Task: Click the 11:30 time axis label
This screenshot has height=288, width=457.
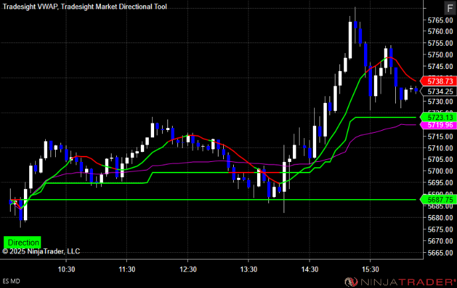Action: point(127,269)
